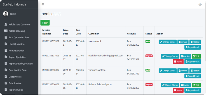The height and width of the screenshot is (95, 206).
Task: Open Kelola Data Customer person icon
Action: (x=6, y=24)
